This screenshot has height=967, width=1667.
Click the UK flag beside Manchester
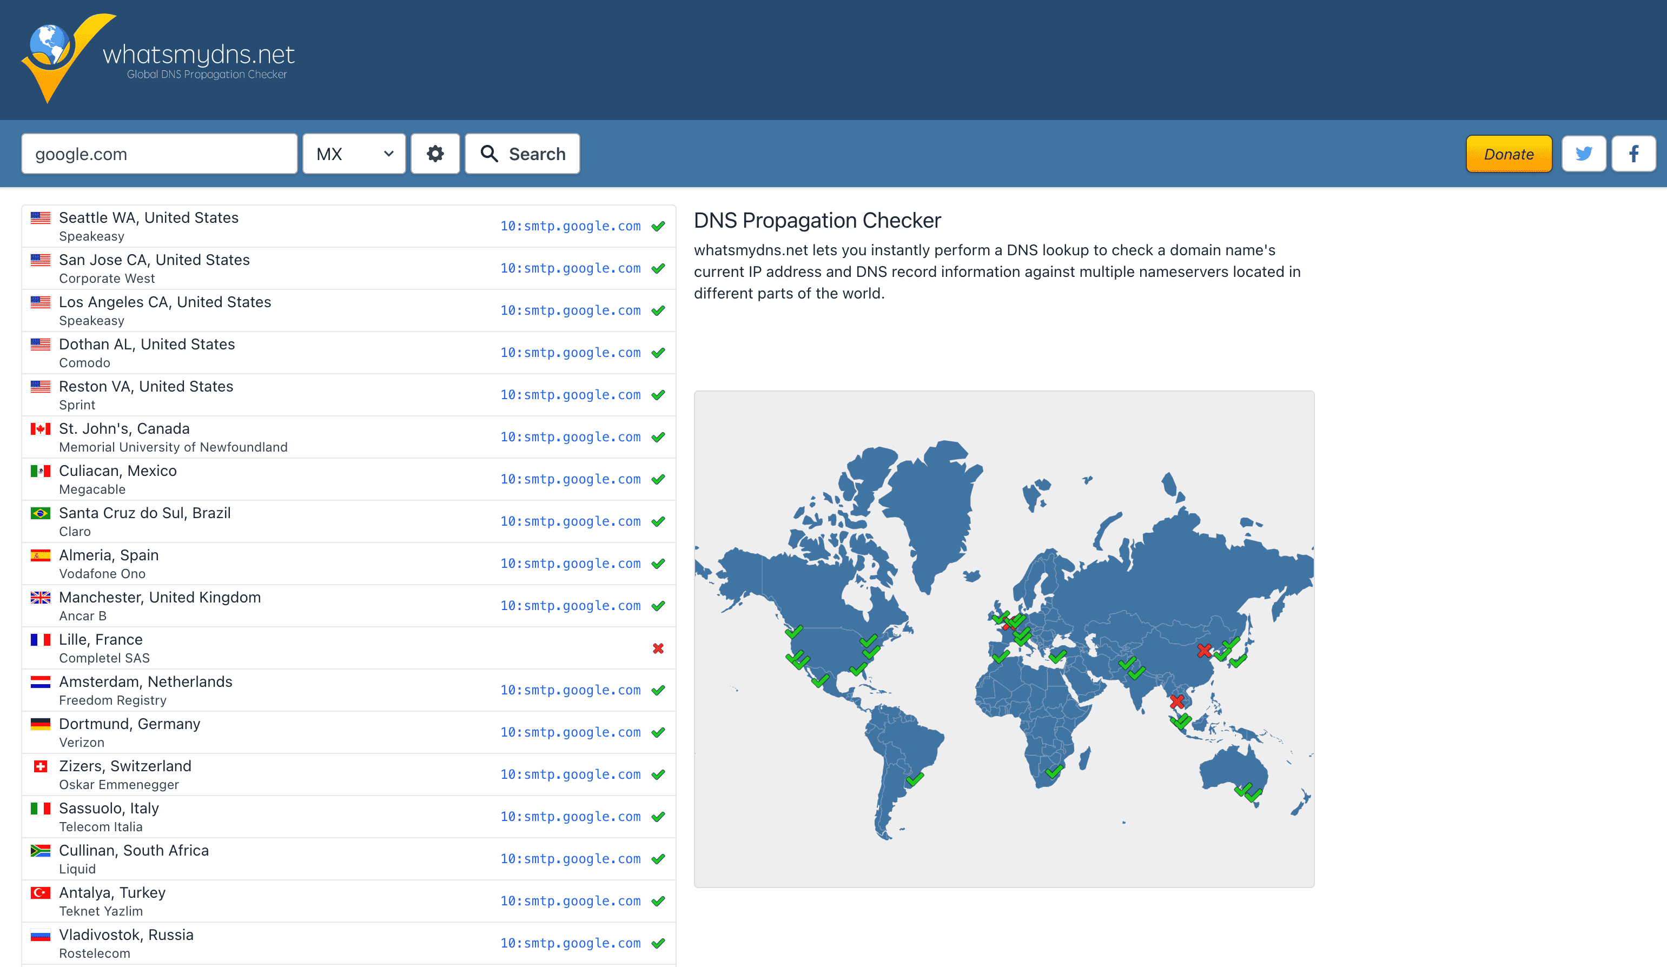pos(41,597)
